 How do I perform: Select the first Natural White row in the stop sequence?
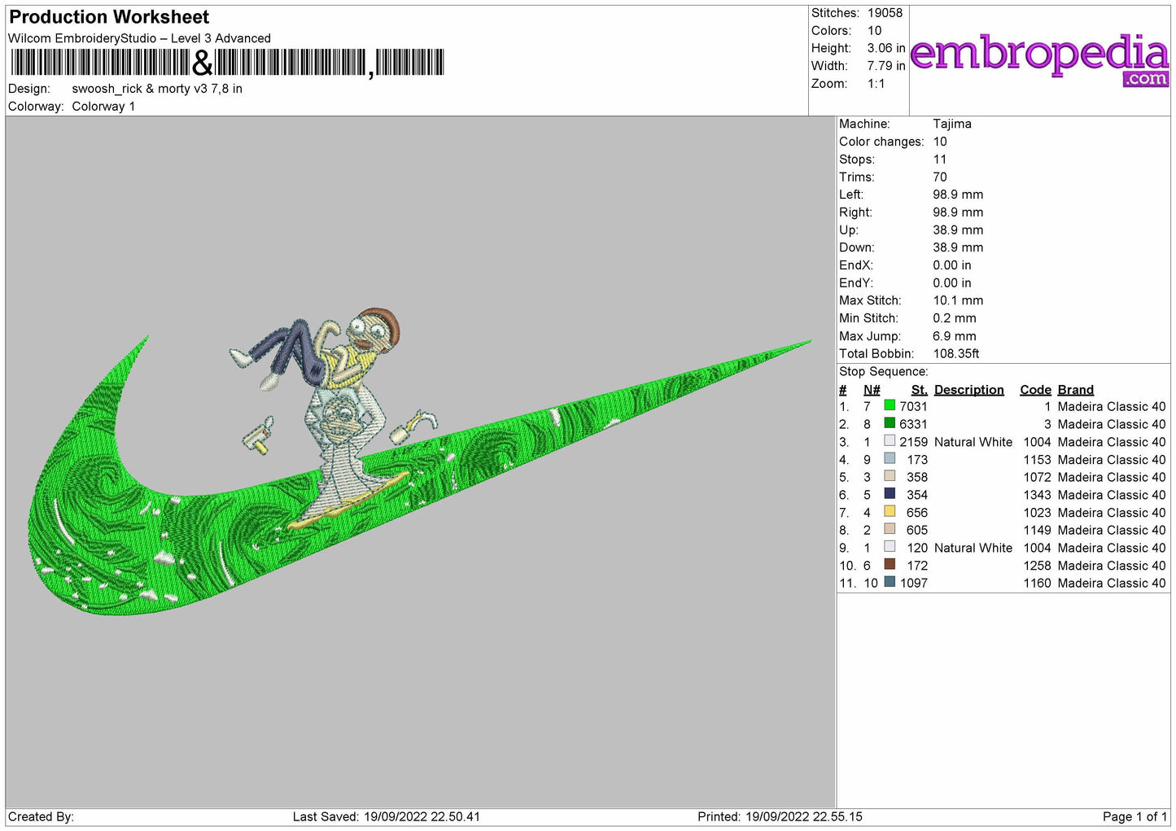[x=1003, y=441]
